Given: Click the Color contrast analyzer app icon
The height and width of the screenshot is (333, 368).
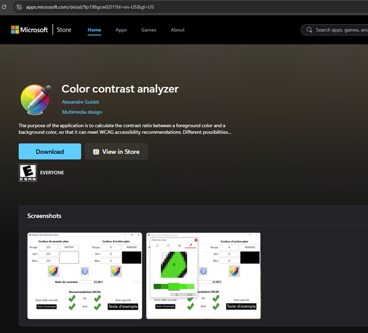Looking at the screenshot, I should (36, 100).
